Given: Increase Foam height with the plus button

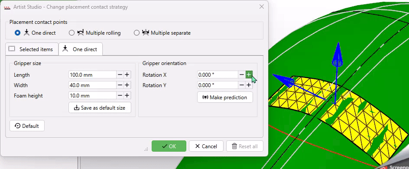Looking at the screenshot, I should click(127, 96).
